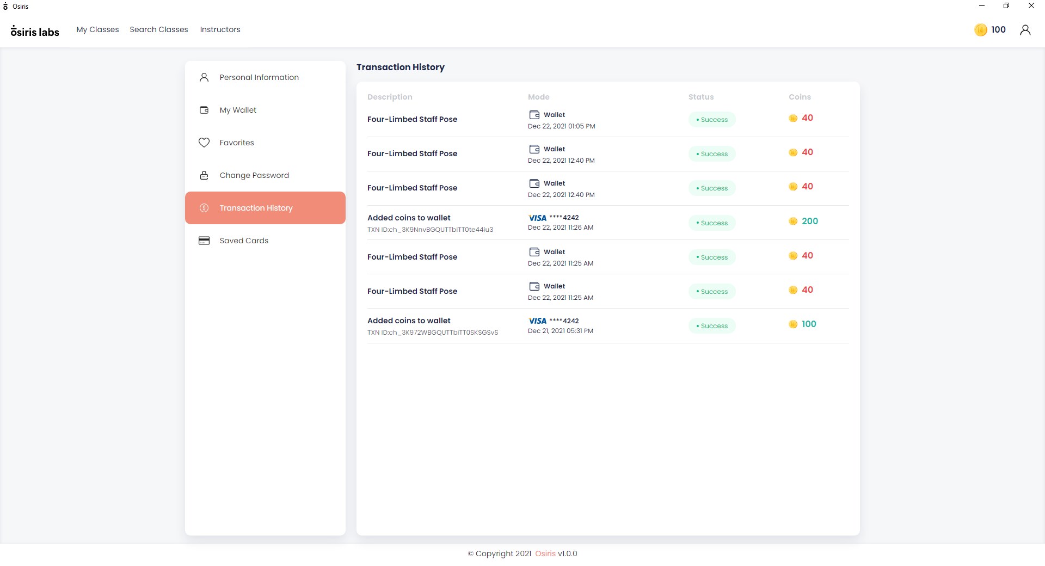Screen dimensions: 1045x566
Task: Open the Instructors page
Action: coord(220,29)
